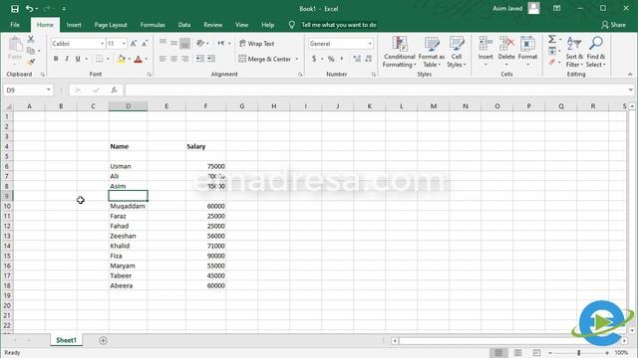Image resolution: width=638 pixels, height=358 pixels.
Task: Switch to the Insert tab
Action: coord(74,25)
